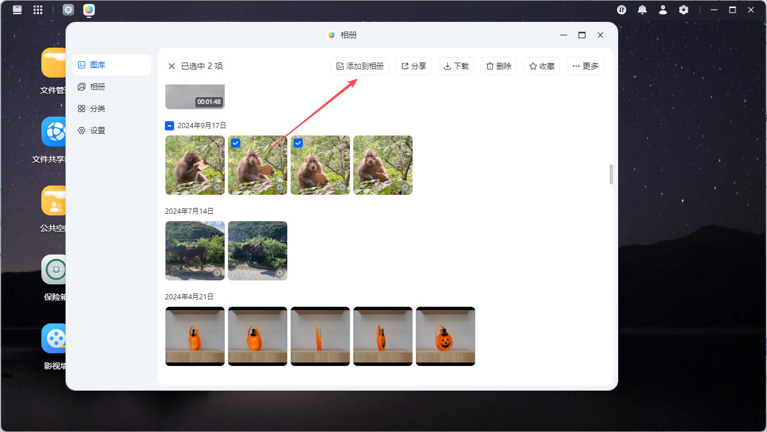Mark selection as favorite with 收藏
767x432 pixels.
point(542,66)
